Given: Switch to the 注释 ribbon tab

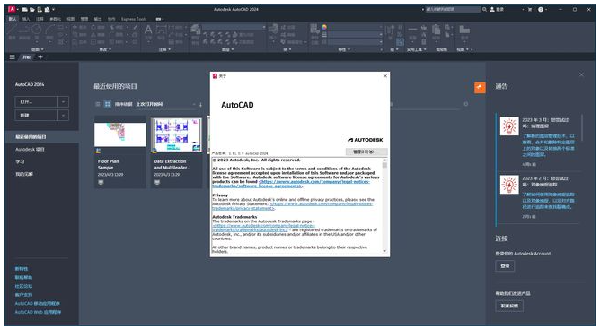Looking at the screenshot, I should [40, 19].
